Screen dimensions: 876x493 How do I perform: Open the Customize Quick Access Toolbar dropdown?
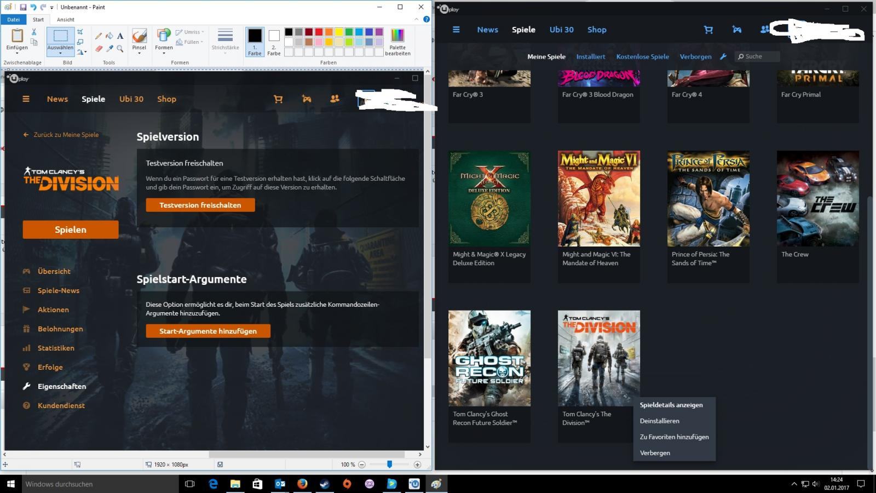coord(52,8)
